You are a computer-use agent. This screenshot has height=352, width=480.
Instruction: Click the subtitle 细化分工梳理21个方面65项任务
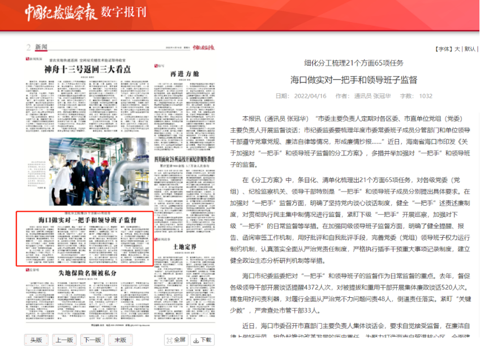tap(354, 63)
